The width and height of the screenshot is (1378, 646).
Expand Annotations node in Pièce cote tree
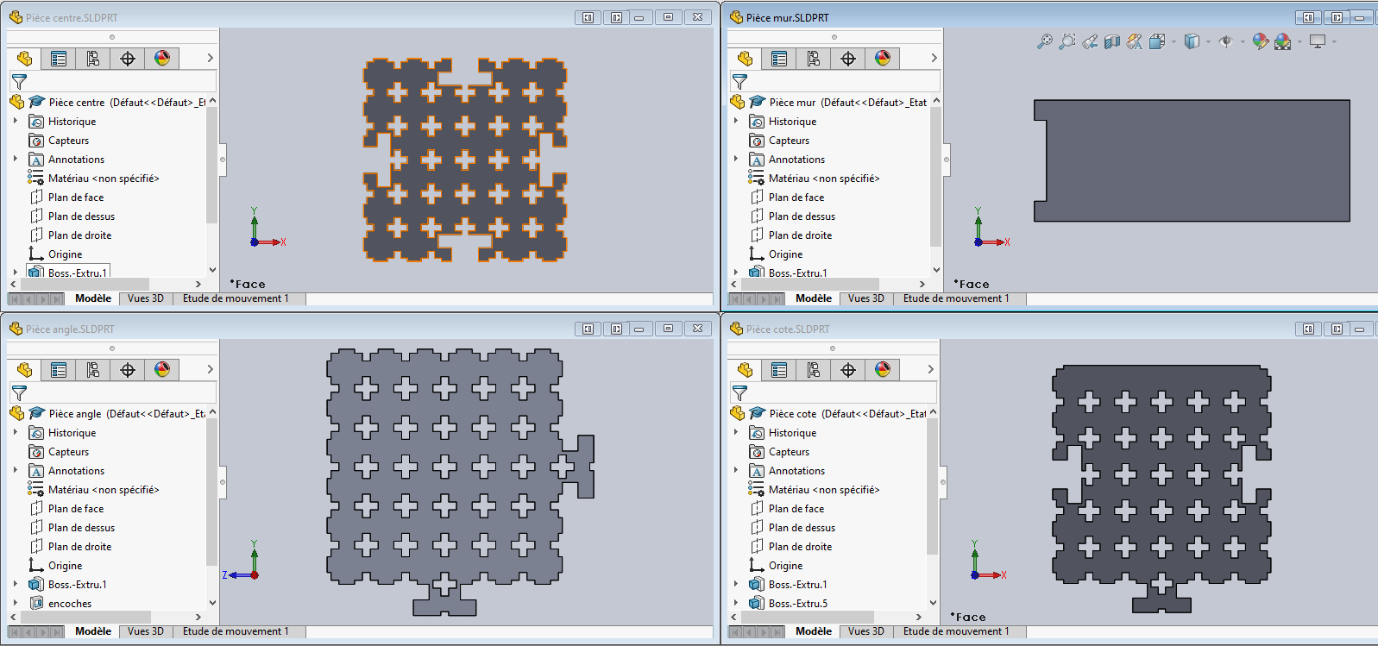click(736, 471)
